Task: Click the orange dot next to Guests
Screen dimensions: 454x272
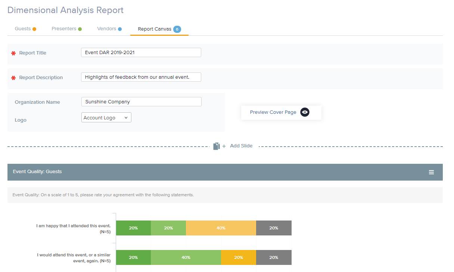Action: click(x=34, y=29)
